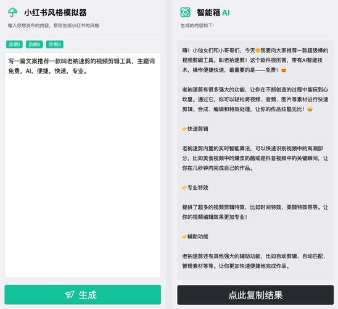
Task: Click the 智能箱 AI logo icon
Action: coord(186,12)
